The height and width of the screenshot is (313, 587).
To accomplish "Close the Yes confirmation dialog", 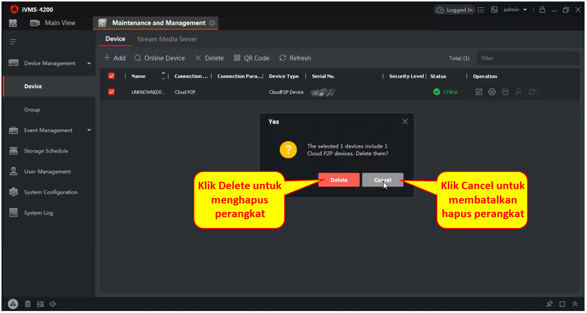I will [405, 121].
